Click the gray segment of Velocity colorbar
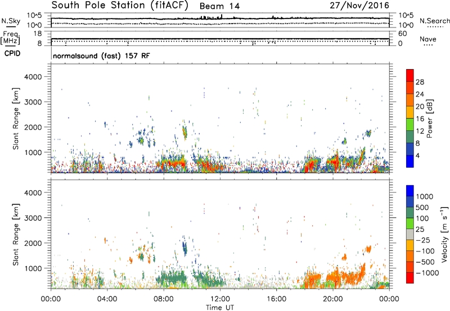 (410, 234)
